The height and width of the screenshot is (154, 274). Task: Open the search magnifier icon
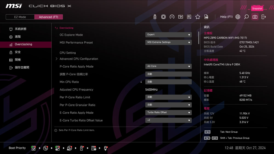click(246, 17)
